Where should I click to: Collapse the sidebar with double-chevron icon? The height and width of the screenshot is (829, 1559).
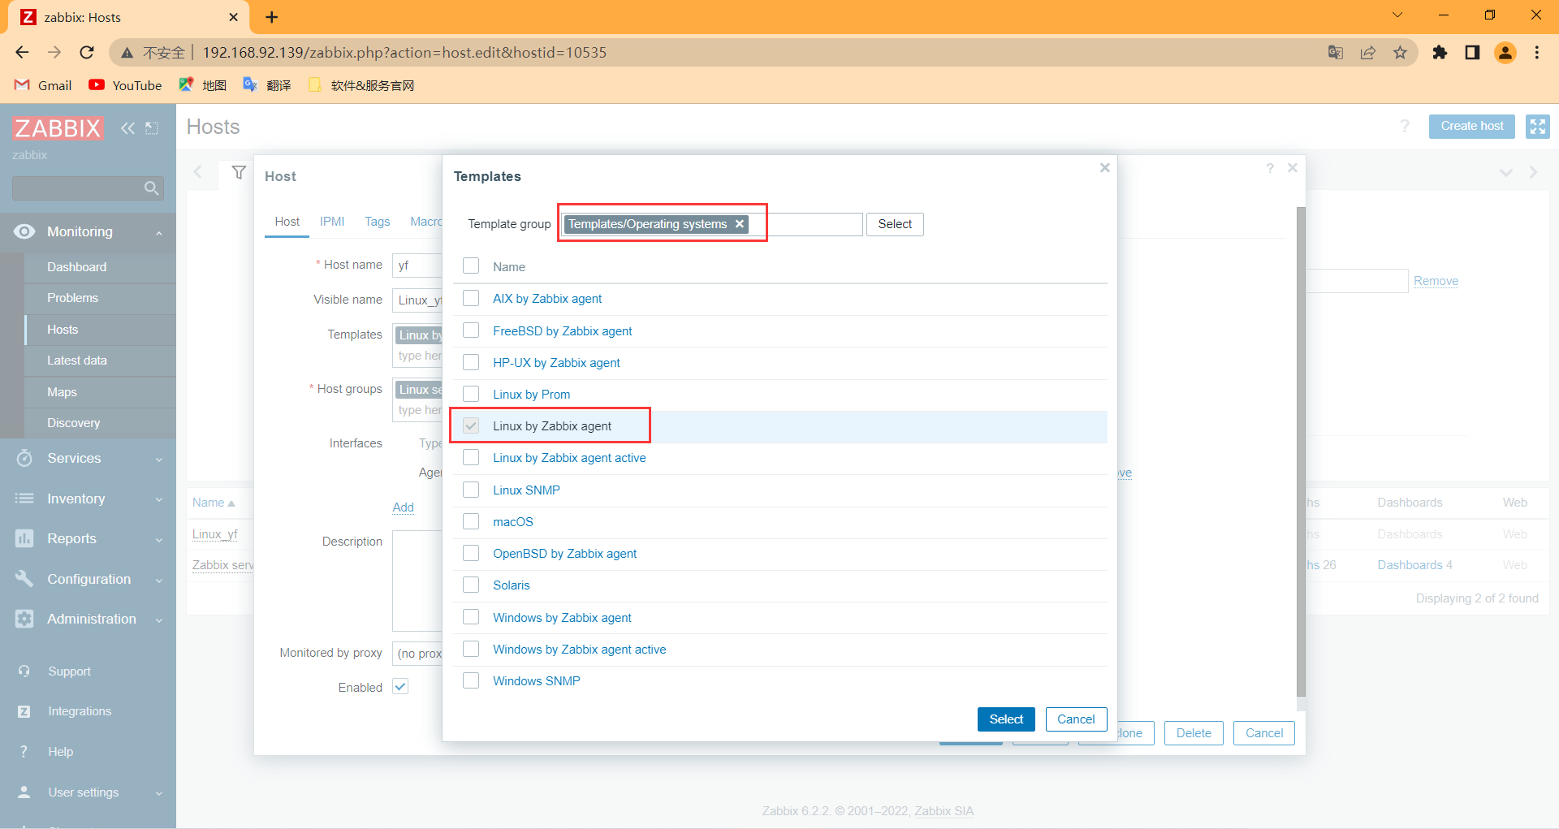[x=127, y=128]
